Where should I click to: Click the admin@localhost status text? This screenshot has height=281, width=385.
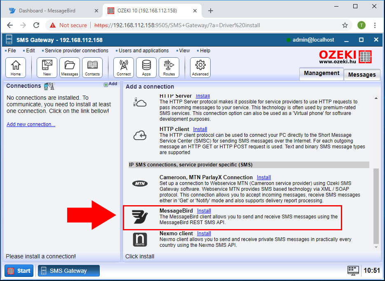(x=313, y=40)
